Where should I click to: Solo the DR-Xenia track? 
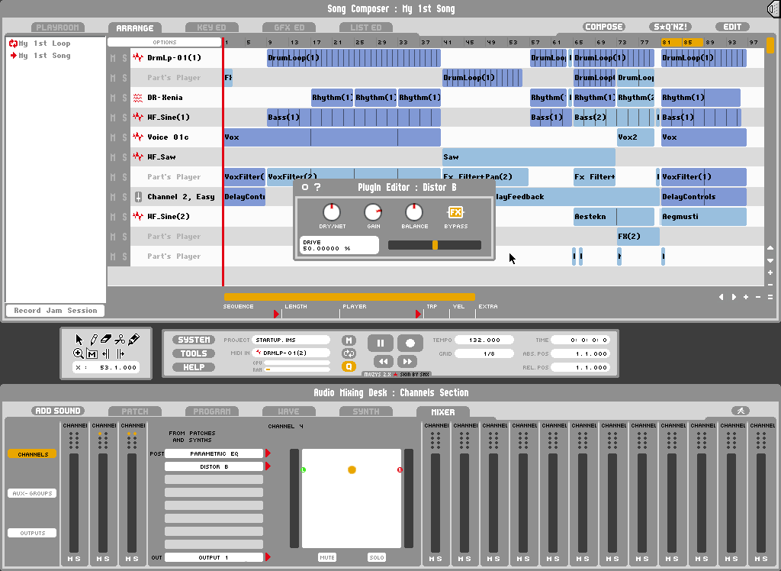point(124,98)
